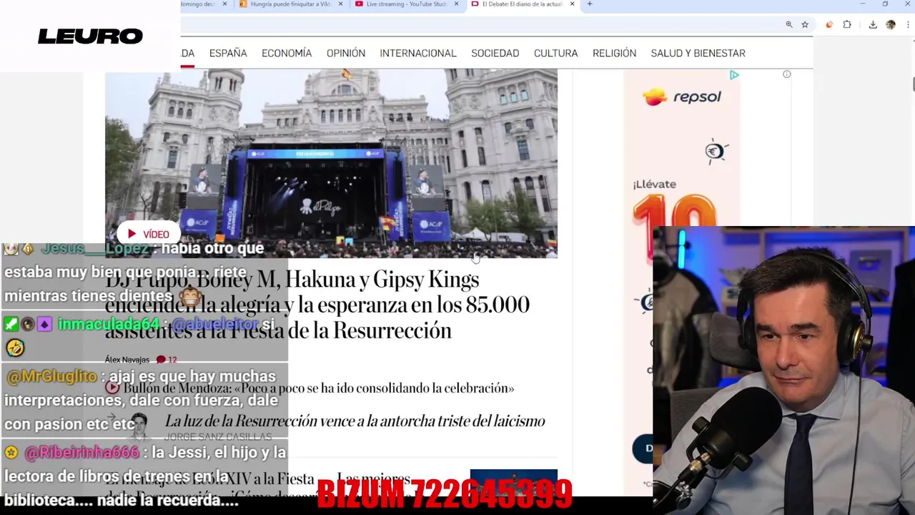The width and height of the screenshot is (915, 515).
Task: Open the ECONOMÍA section
Action: pos(287,53)
